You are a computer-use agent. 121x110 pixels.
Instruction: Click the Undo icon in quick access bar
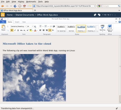[x=5, y=19]
